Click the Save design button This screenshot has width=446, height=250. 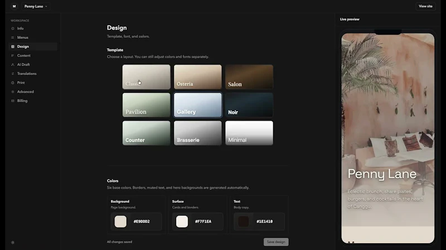pos(276,242)
